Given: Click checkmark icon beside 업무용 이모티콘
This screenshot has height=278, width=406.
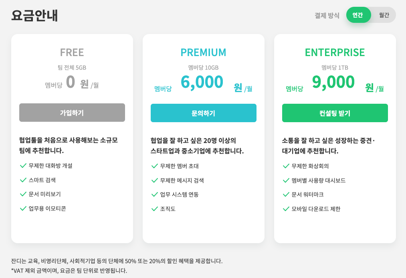Looking at the screenshot, I should [23, 208].
